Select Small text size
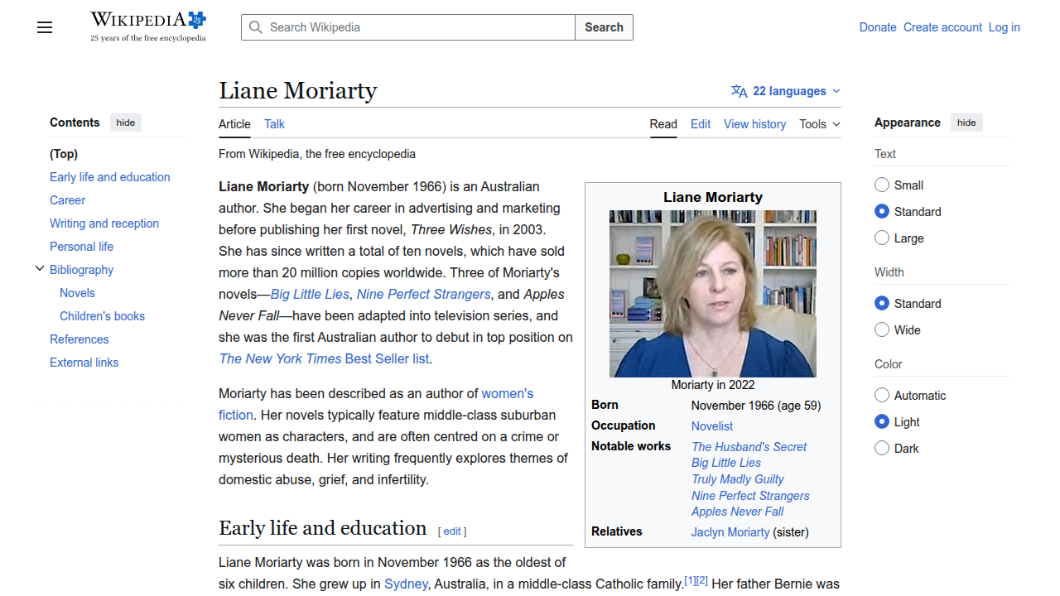This screenshot has height=596, width=1060. (882, 185)
